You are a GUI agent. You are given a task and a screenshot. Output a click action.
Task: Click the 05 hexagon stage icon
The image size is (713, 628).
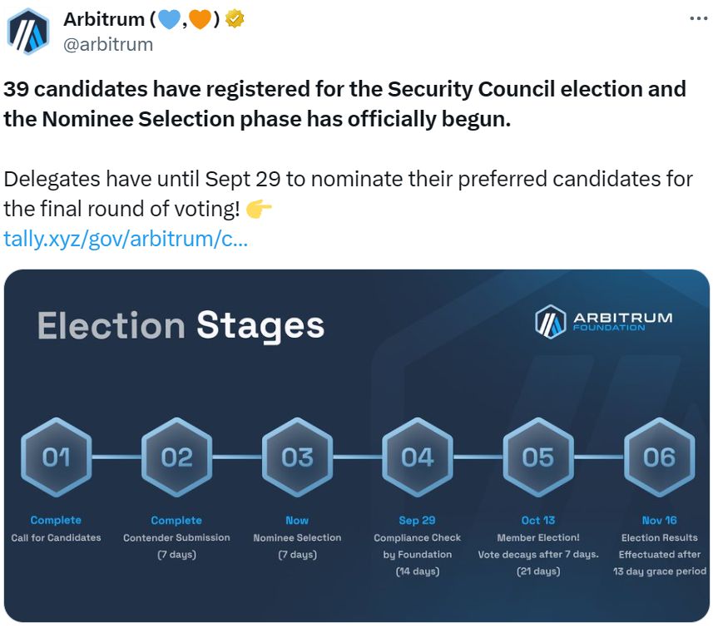[x=537, y=457]
